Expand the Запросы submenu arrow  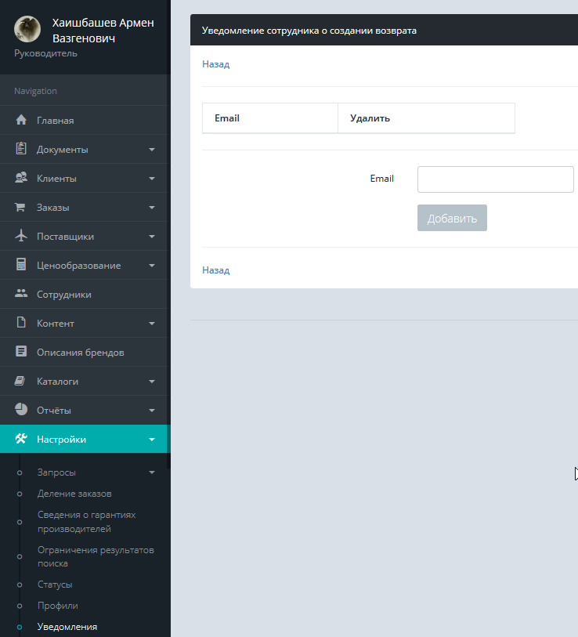[152, 472]
